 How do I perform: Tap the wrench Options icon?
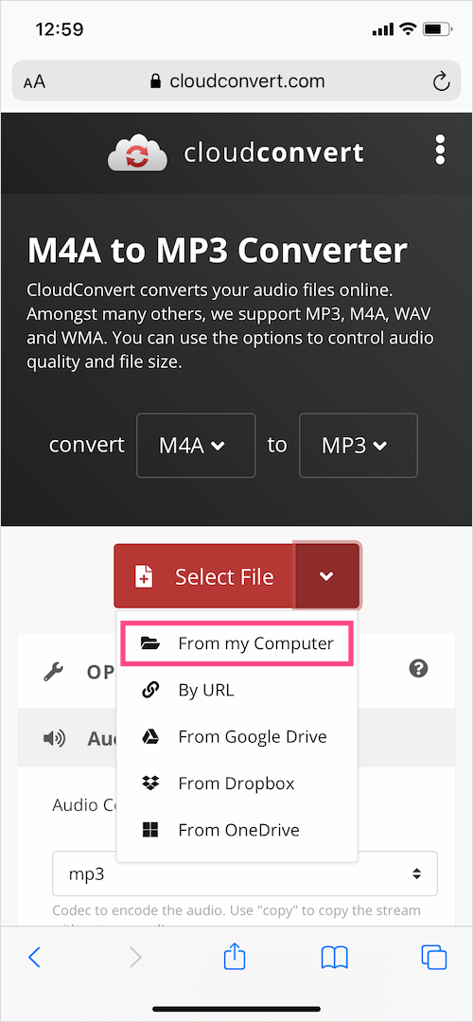point(53,672)
